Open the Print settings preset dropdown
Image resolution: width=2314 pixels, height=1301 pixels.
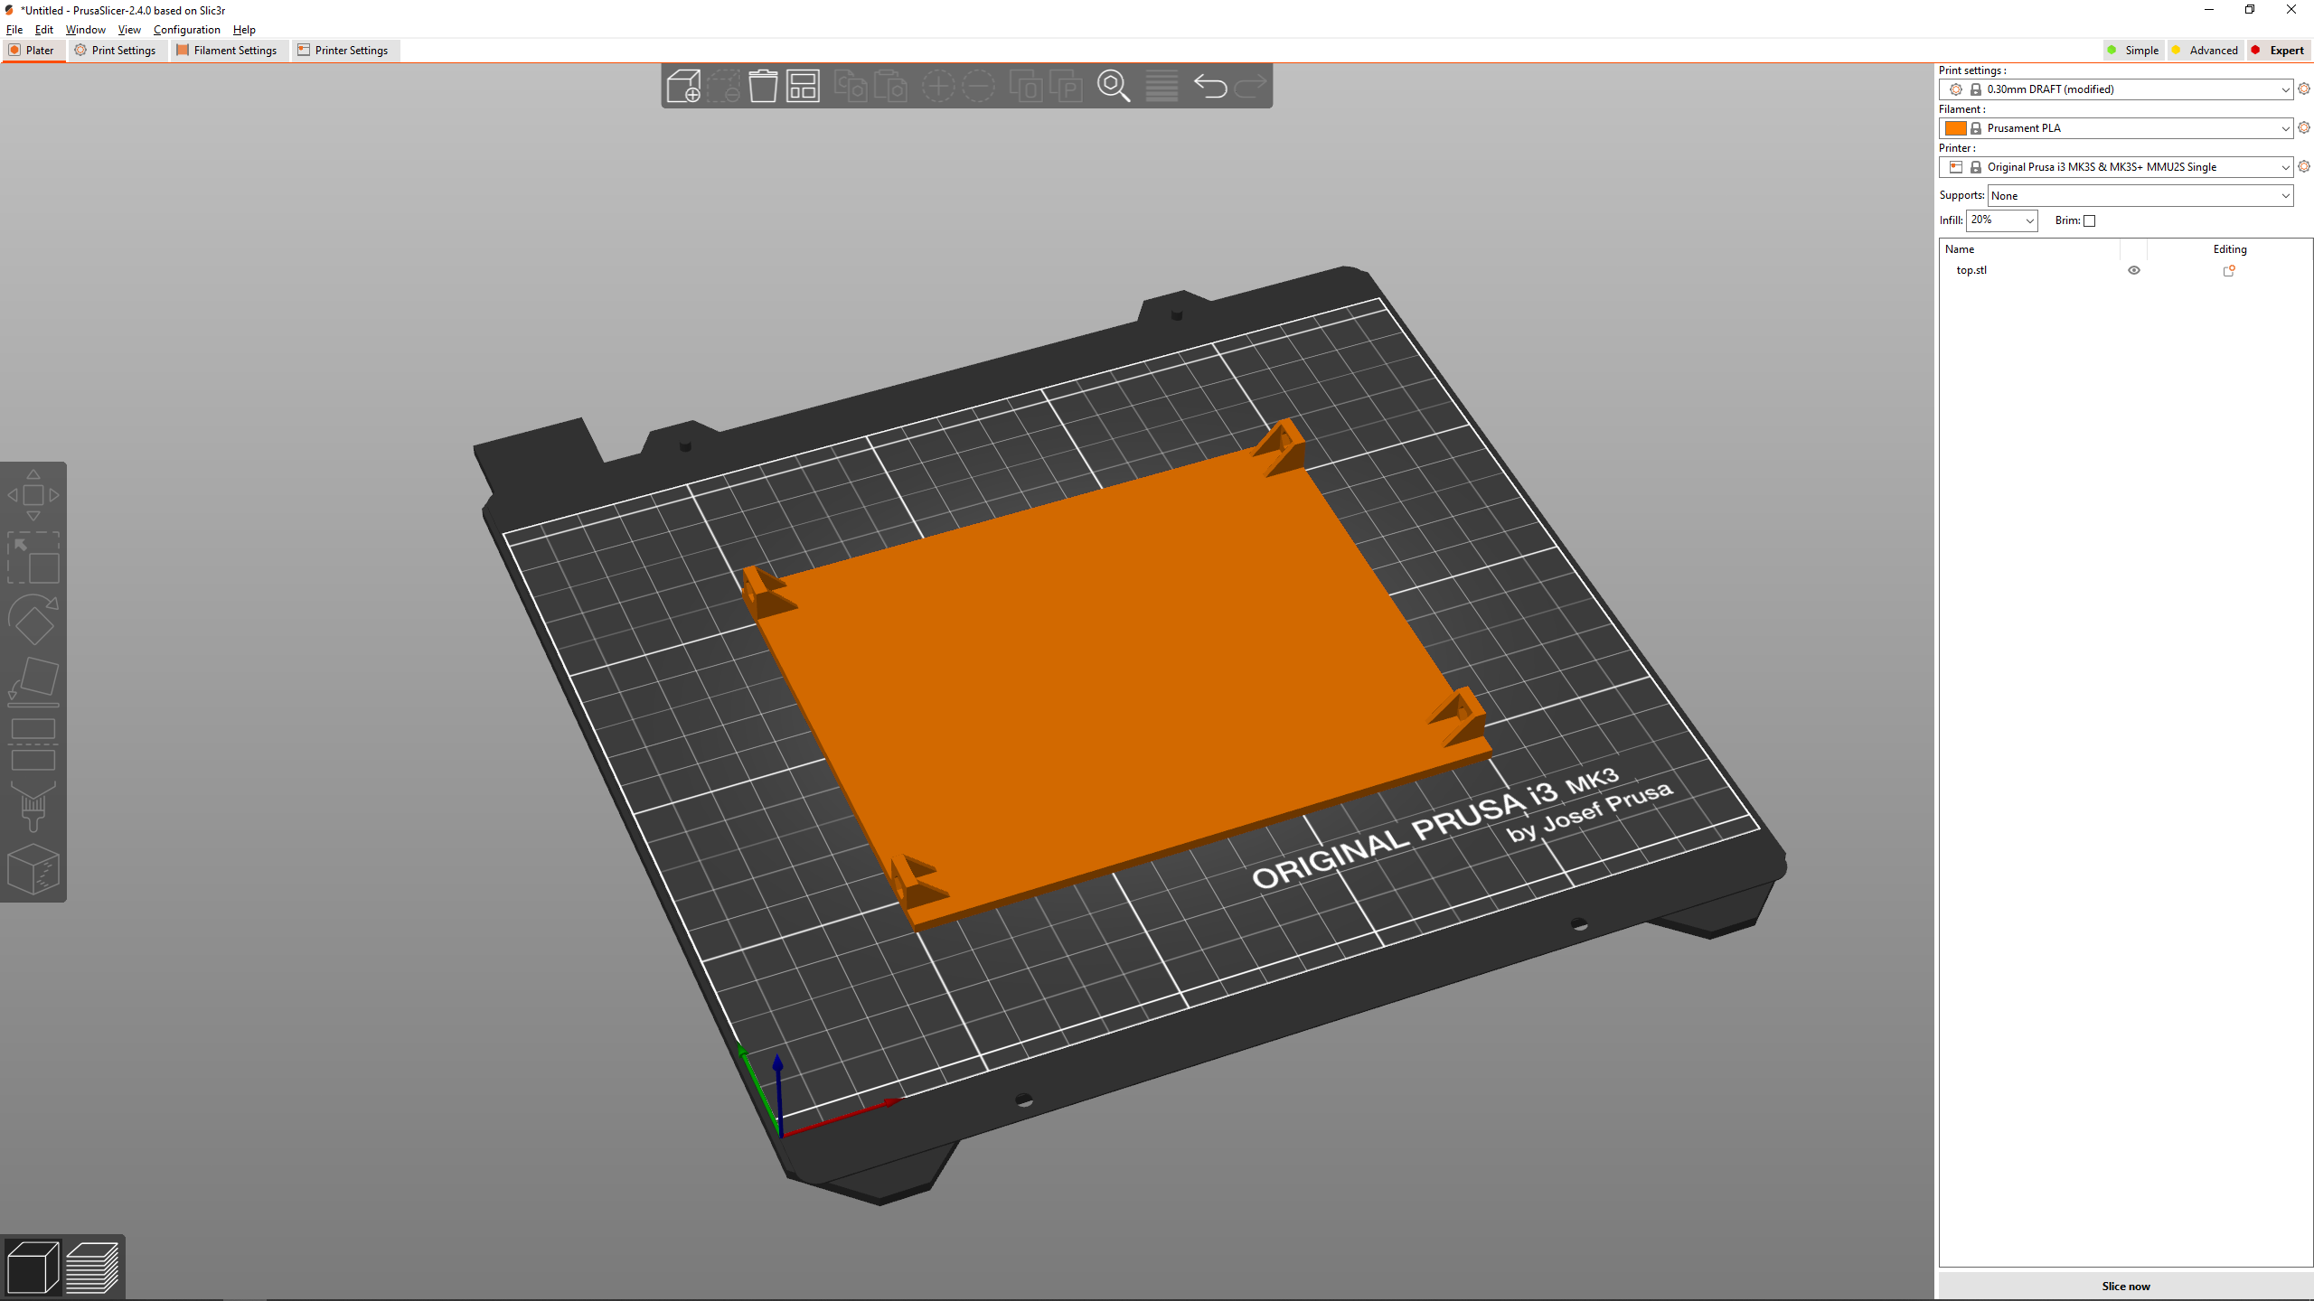tap(2284, 89)
